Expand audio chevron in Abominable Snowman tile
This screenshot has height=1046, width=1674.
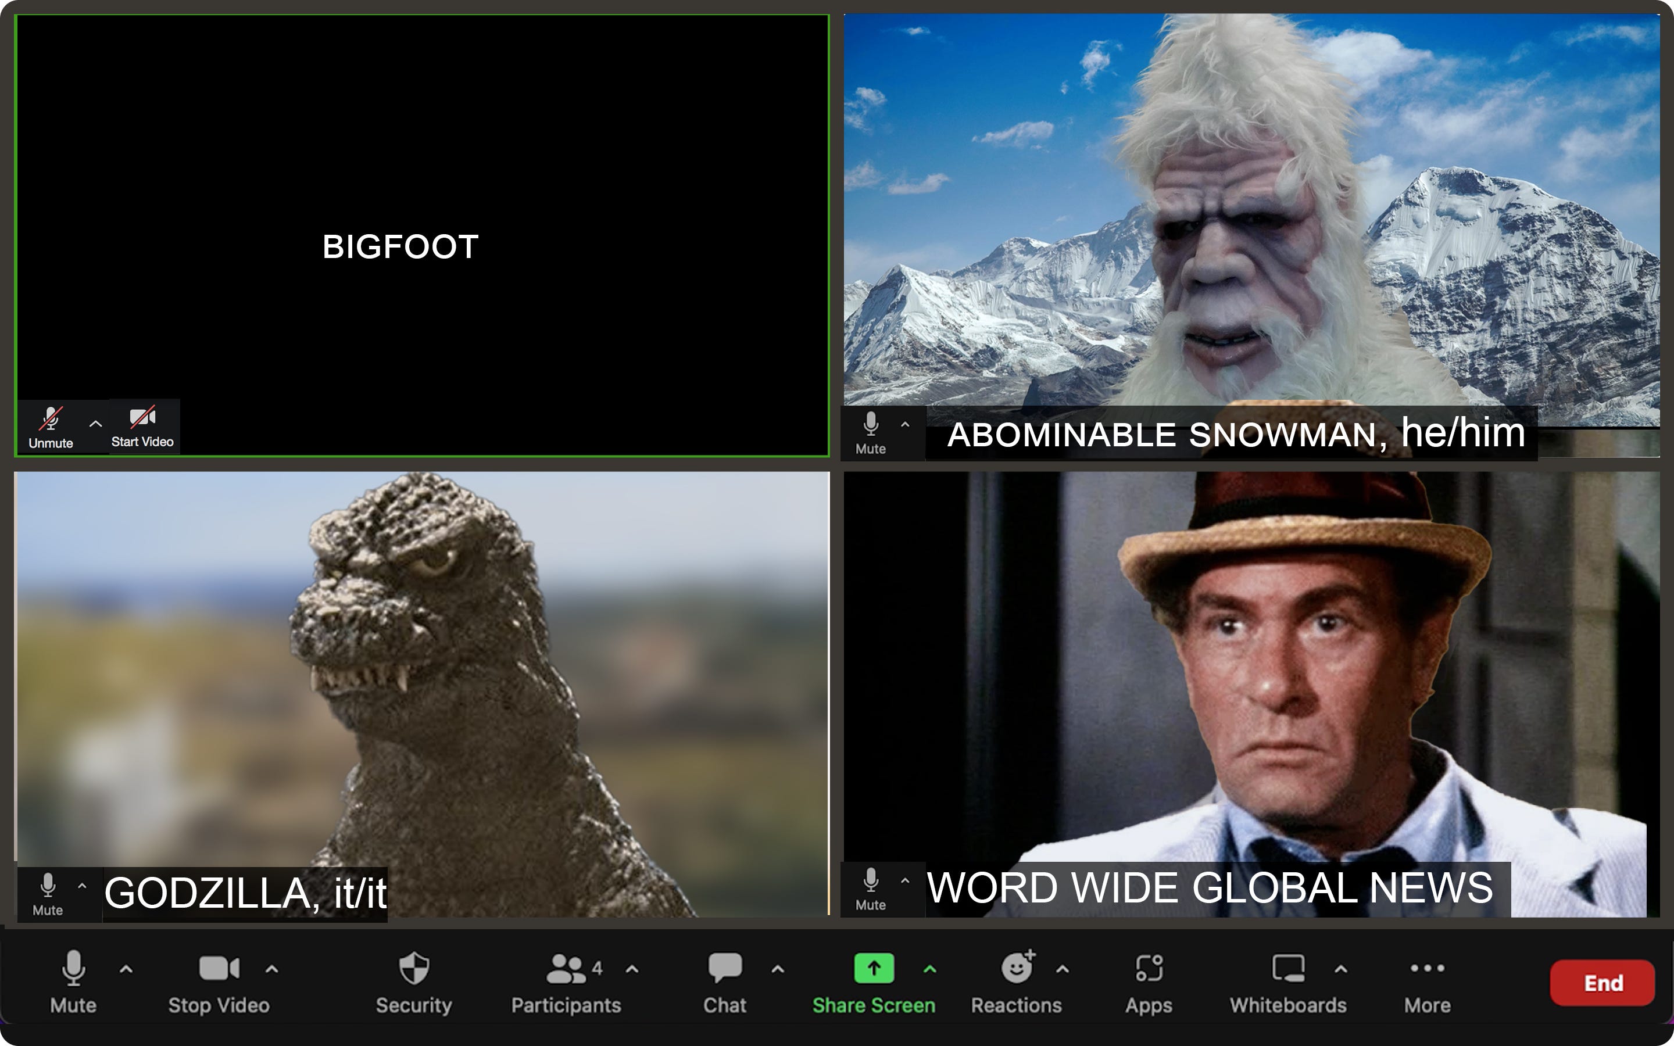point(905,424)
